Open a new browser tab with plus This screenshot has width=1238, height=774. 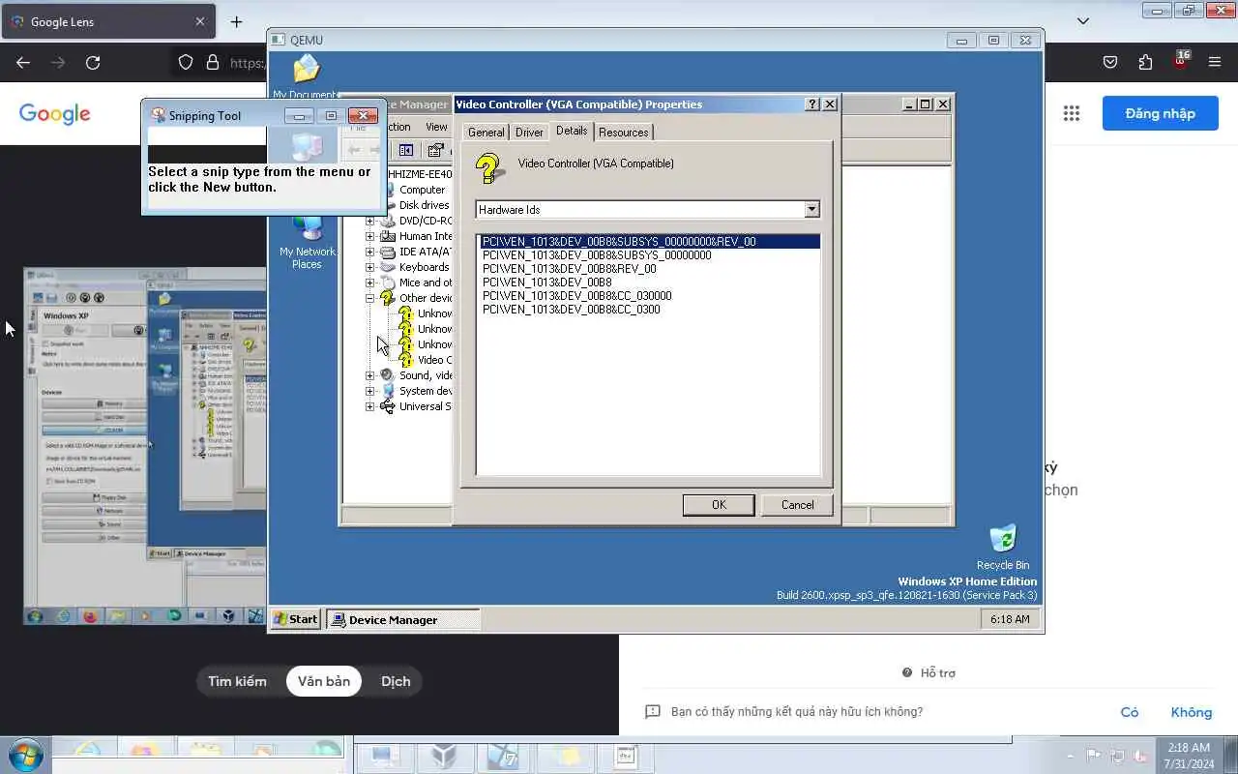[237, 21]
